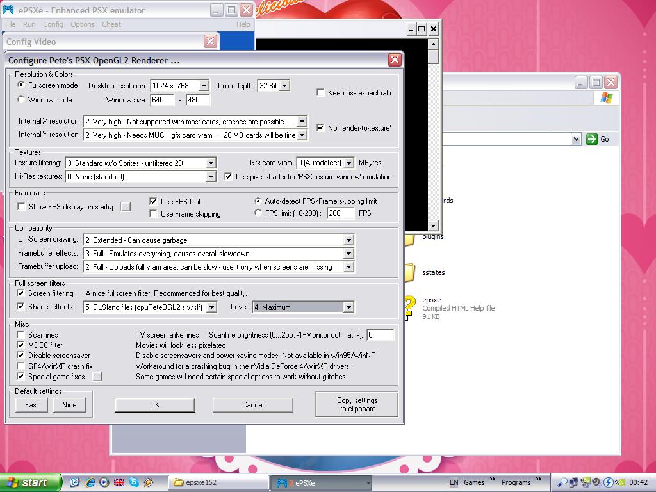
Task: Open Skype from the Quick Launch bar
Action: click(x=134, y=482)
